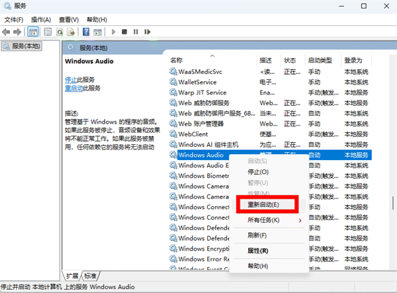Expand 所有任务(K) submenu
Viewport: 397px width, 293px height.
tap(269, 220)
